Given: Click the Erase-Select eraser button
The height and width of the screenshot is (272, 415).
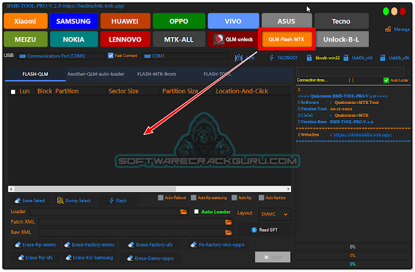Looking at the screenshot, I should (x=30, y=201).
